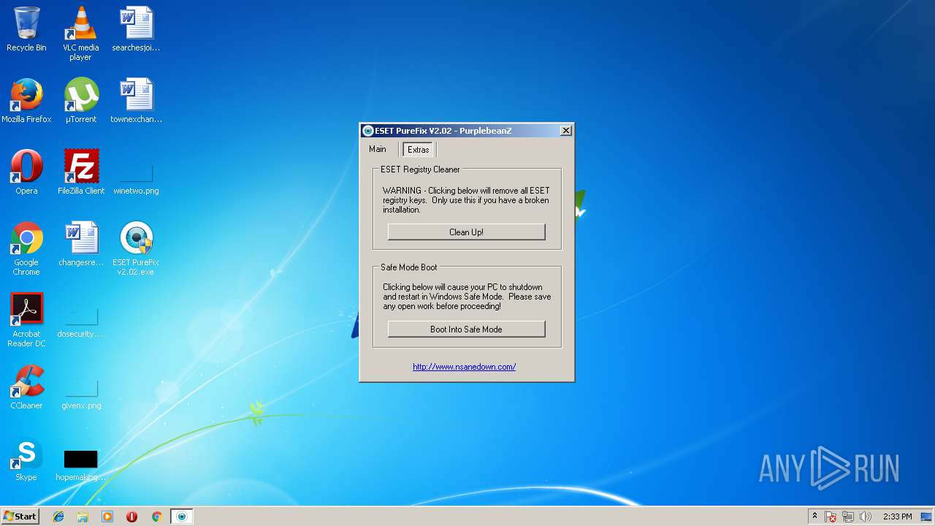Screen dimensions: 935x526
Task: Launch FileZilla Client shortcut
Action: 80,172
